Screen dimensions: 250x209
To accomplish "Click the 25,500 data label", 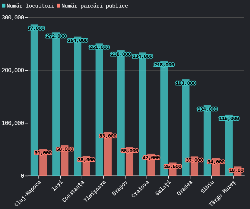I will [x=172, y=166].
